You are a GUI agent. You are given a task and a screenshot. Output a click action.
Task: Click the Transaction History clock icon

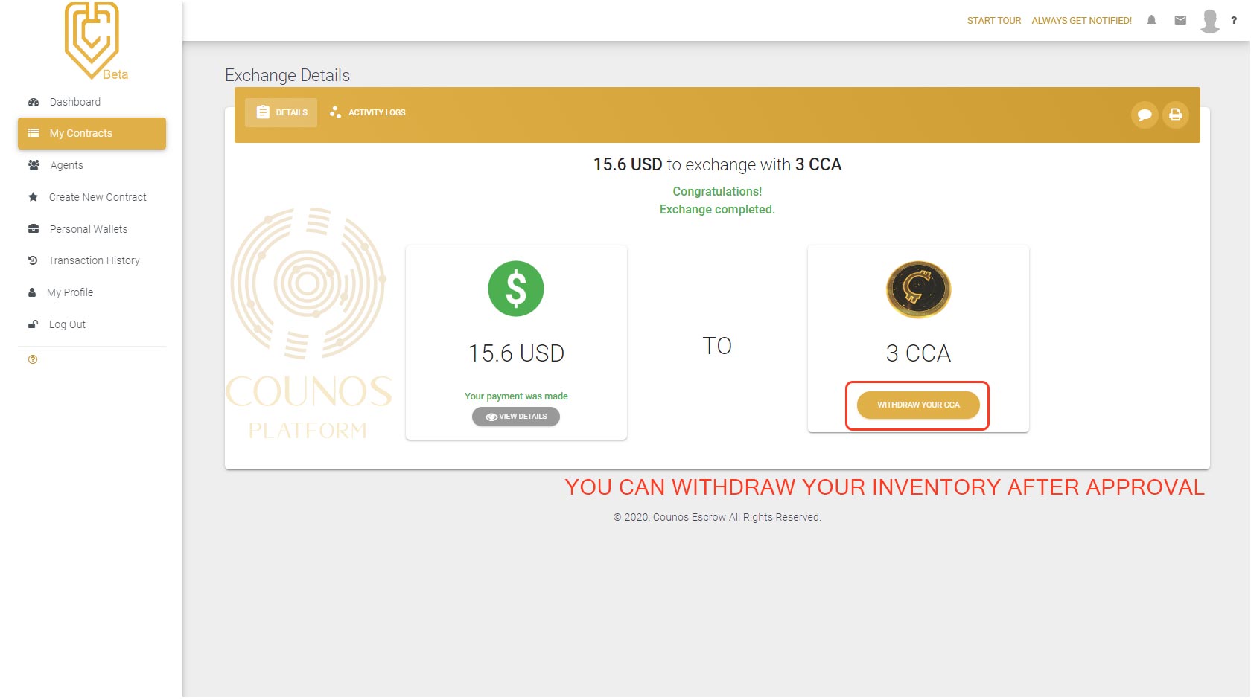tap(33, 260)
